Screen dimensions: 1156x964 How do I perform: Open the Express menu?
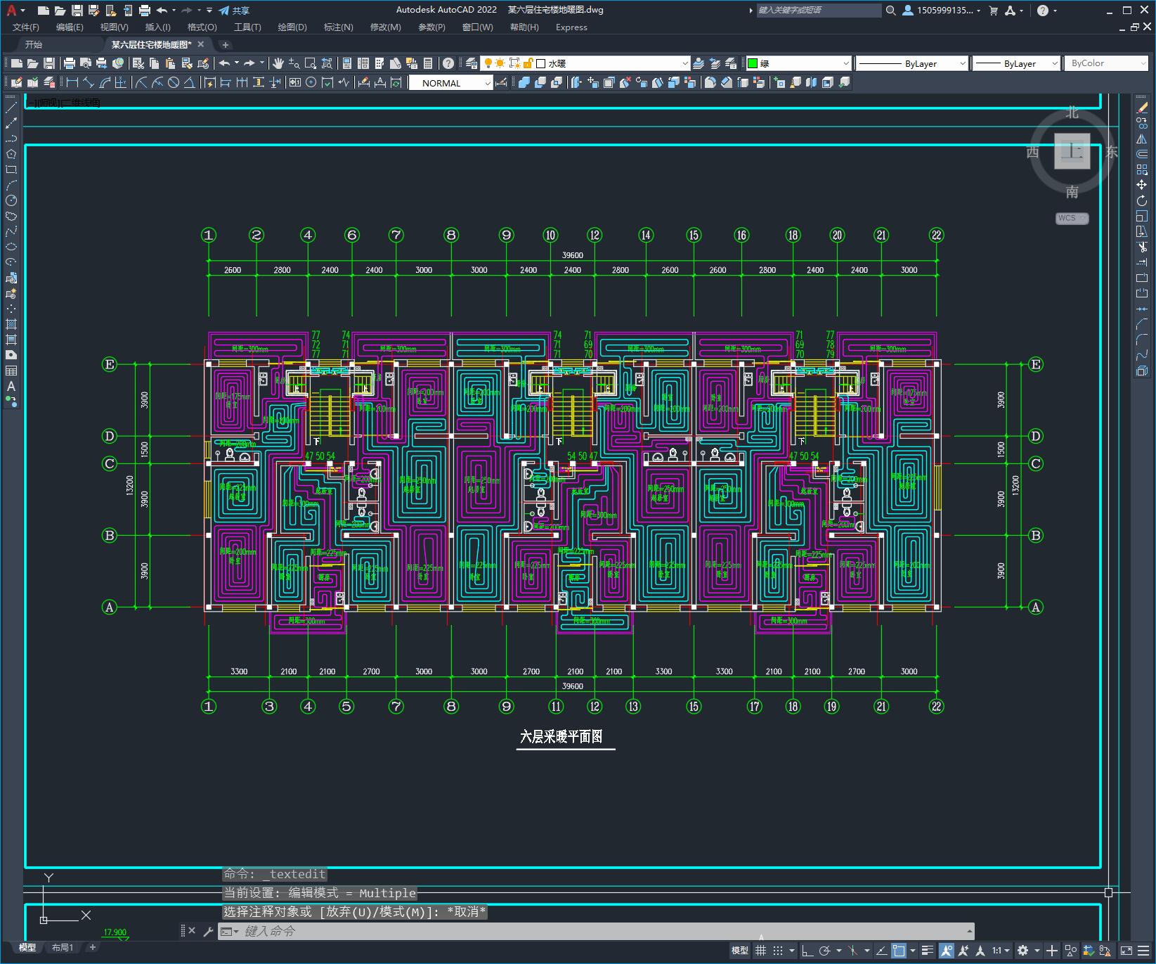tap(571, 27)
